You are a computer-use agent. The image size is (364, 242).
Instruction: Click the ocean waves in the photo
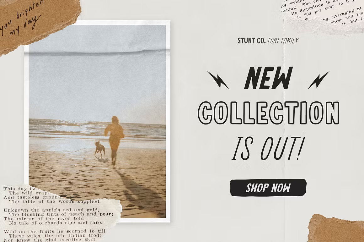click(97, 129)
